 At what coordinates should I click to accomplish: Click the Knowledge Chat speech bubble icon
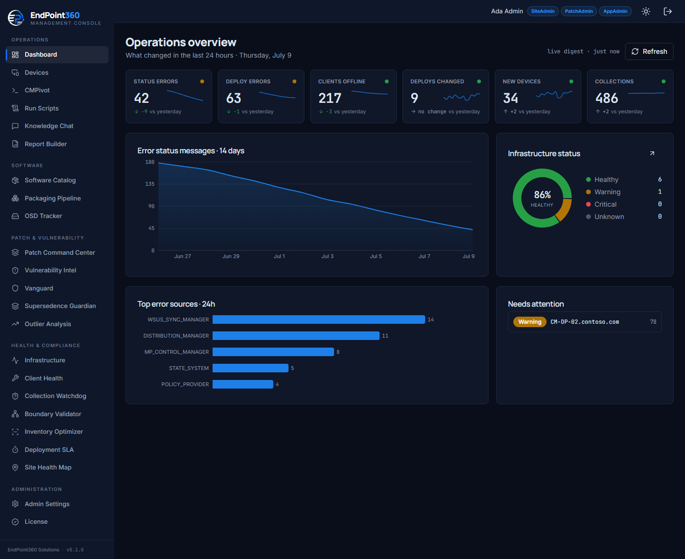coord(15,126)
